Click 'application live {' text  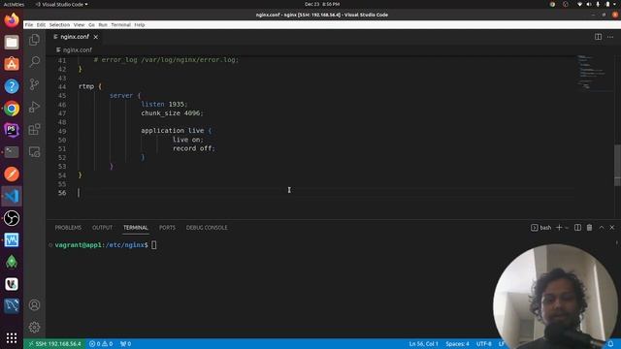177,131
